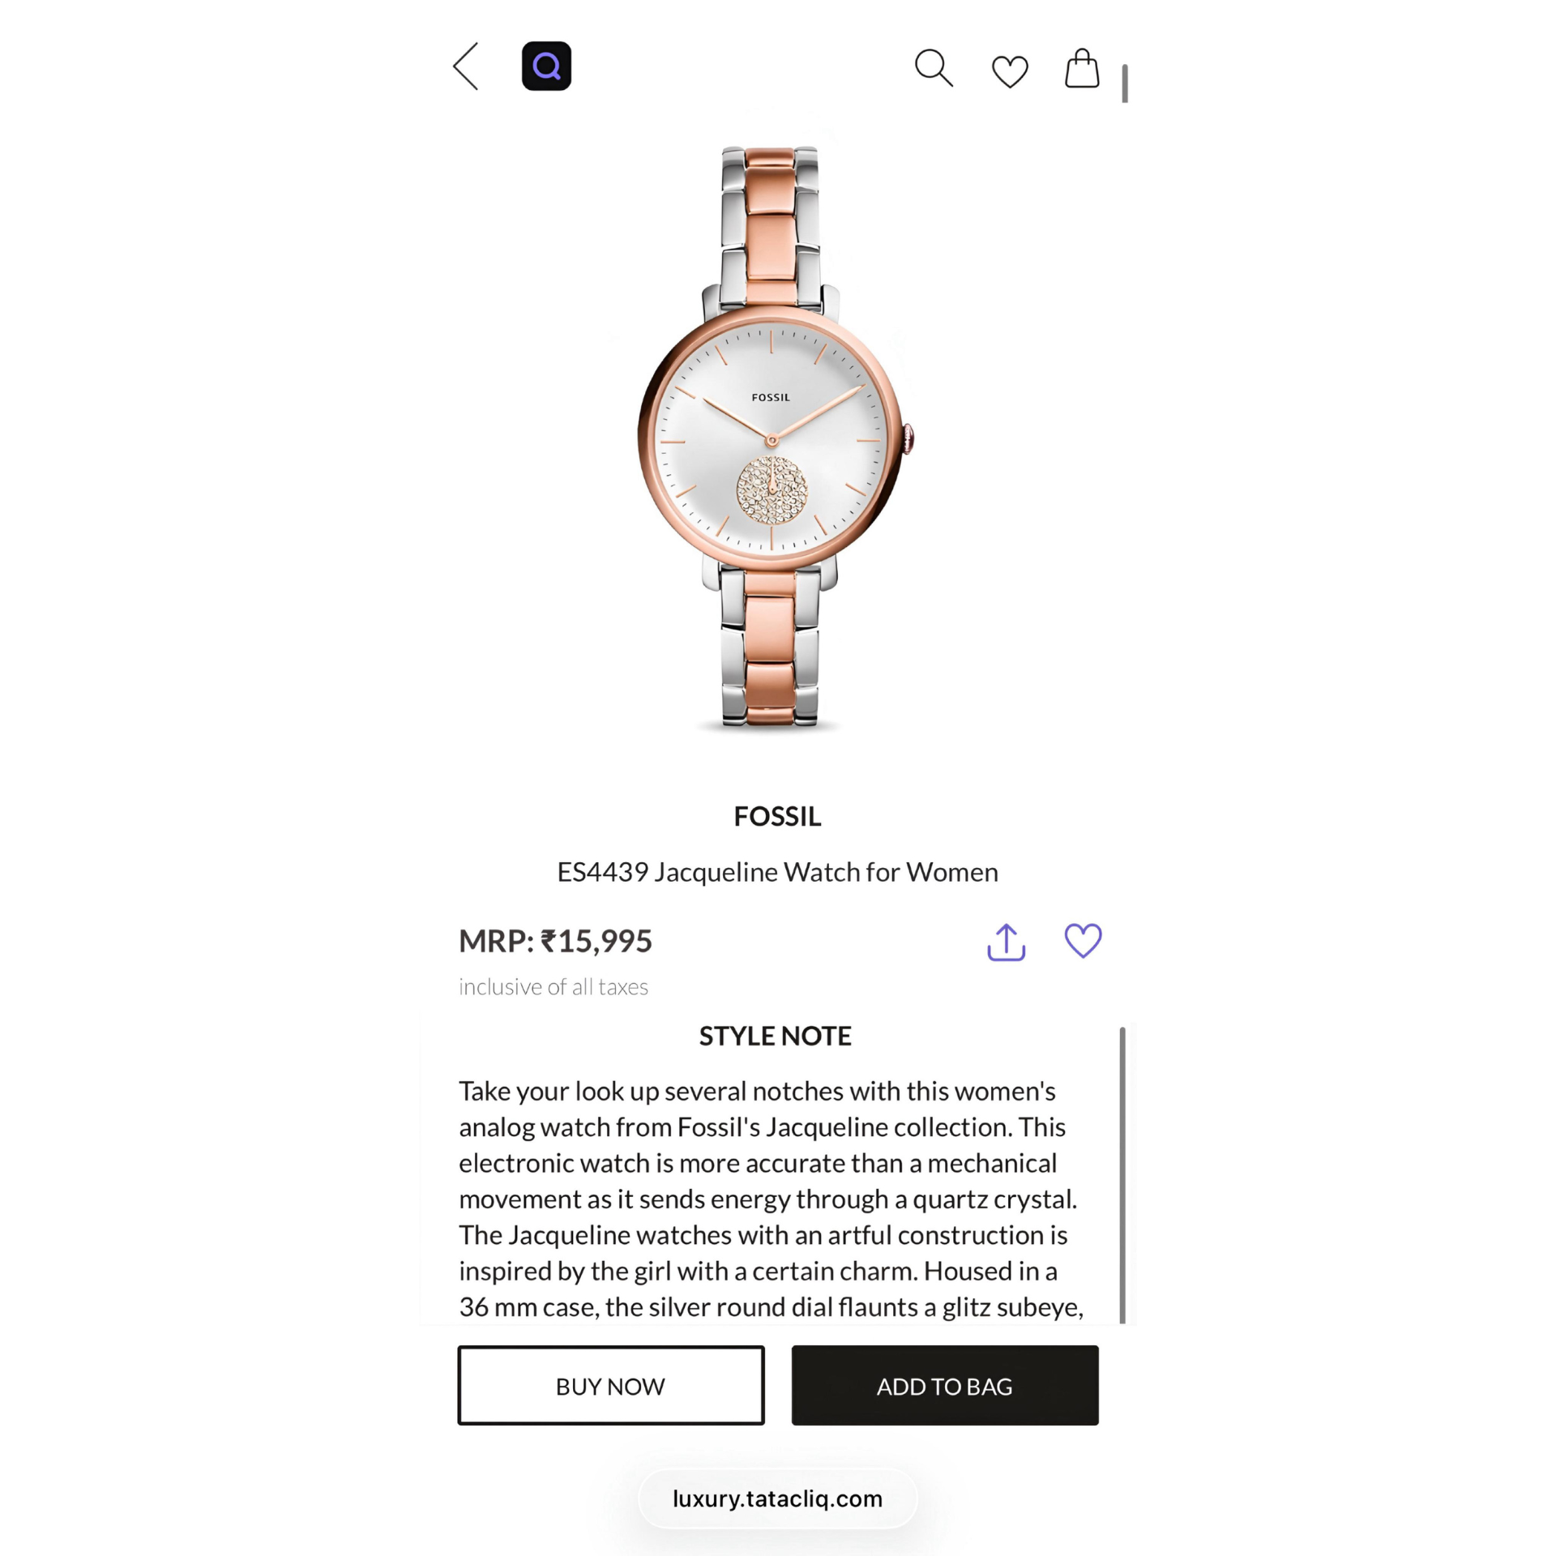Click the BUY NOW button
This screenshot has width=1556, height=1556.
pyautogui.click(x=611, y=1386)
